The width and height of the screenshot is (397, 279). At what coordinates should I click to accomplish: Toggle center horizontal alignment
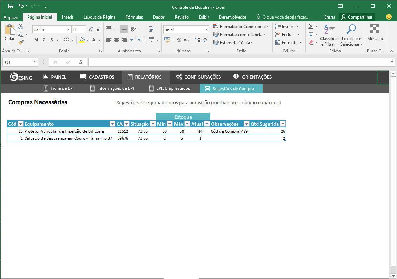117,40
